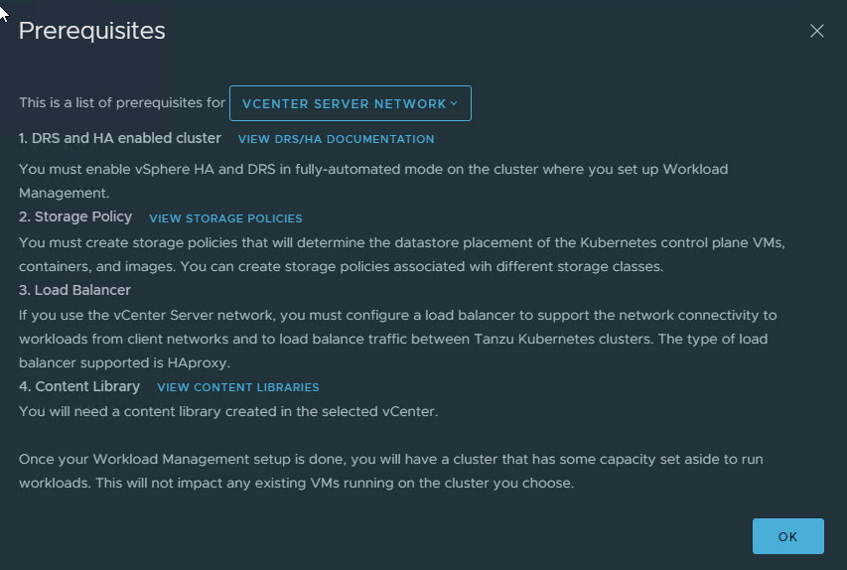Select the "1. DRS and HA enabled cluster" heading
This screenshot has width=847, height=570.
(120, 138)
